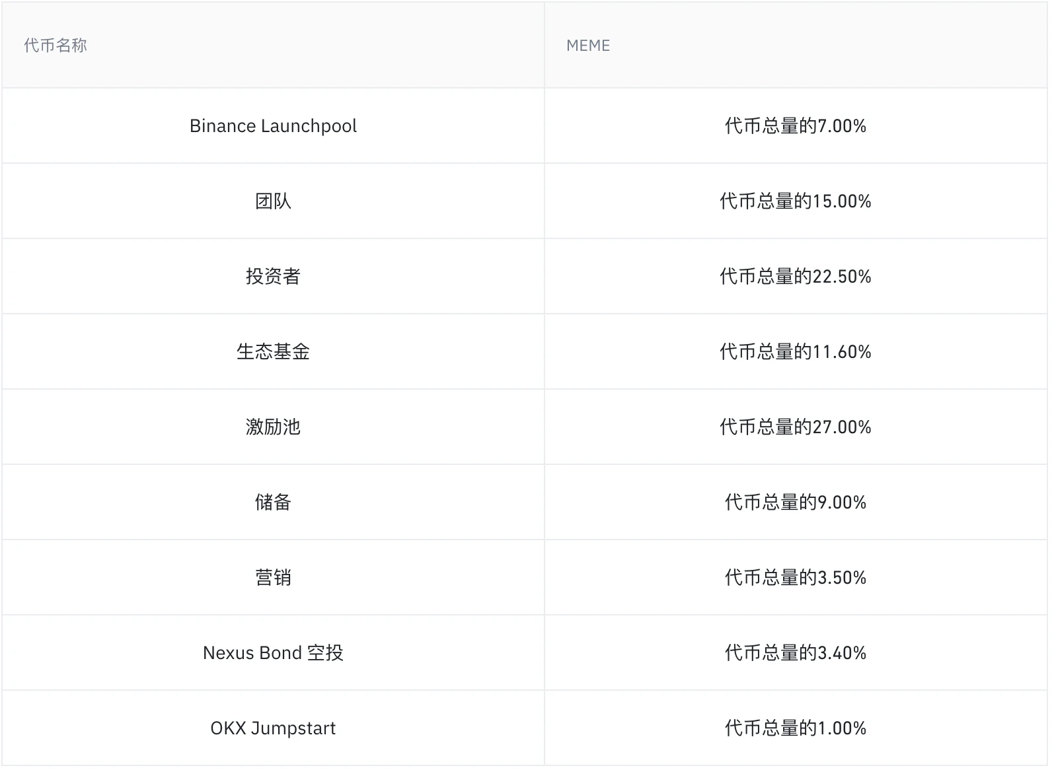Click the 代币名称 header cell
Viewport: 1052px width, 770px height.
point(56,46)
